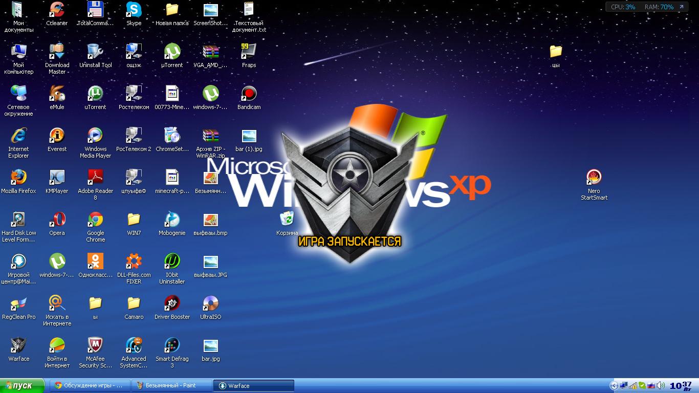This screenshot has height=393, width=699.
Task: Select the UltraISO desktop icon
Action: pyautogui.click(x=210, y=308)
